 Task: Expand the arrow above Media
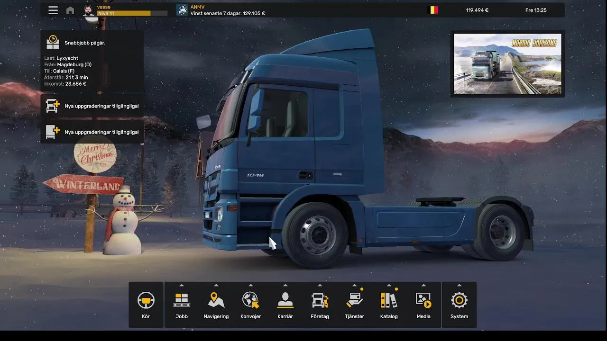click(x=423, y=285)
